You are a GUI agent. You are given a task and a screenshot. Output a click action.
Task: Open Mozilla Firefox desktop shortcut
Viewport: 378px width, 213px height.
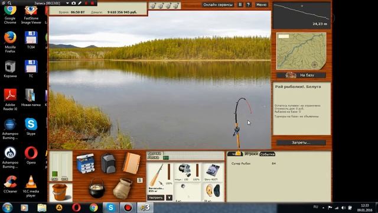point(10,42)
